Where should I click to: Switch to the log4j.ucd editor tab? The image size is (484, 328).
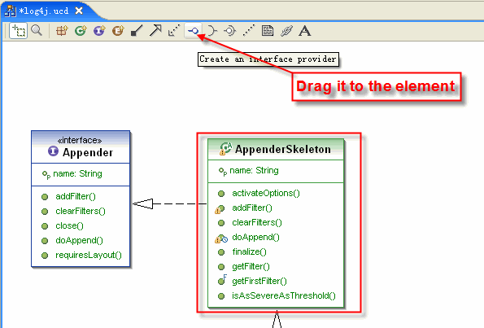point(44,11)
